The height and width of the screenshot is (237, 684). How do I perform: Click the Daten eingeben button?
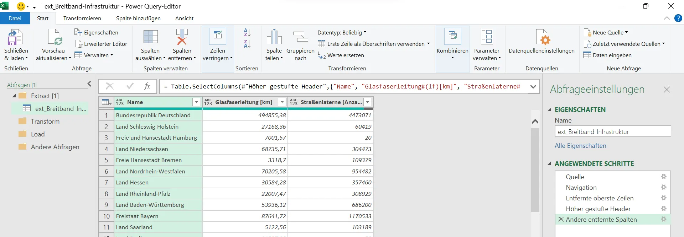click(607, 55)
